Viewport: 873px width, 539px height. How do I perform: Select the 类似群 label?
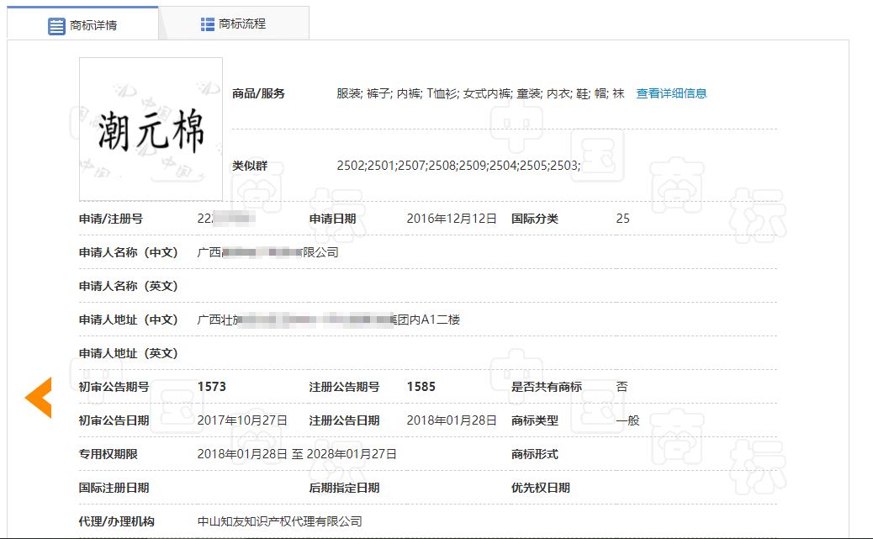pyautogui.click(x=250, y=166)
